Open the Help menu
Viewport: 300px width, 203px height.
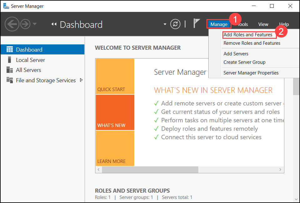click(284, 24)
